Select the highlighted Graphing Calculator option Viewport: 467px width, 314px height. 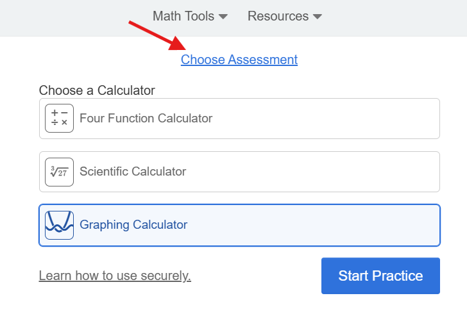coord(239,225)
